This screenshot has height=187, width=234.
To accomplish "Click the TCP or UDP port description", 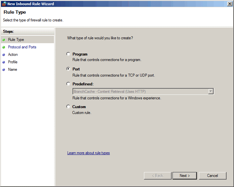I will point(114,75).
